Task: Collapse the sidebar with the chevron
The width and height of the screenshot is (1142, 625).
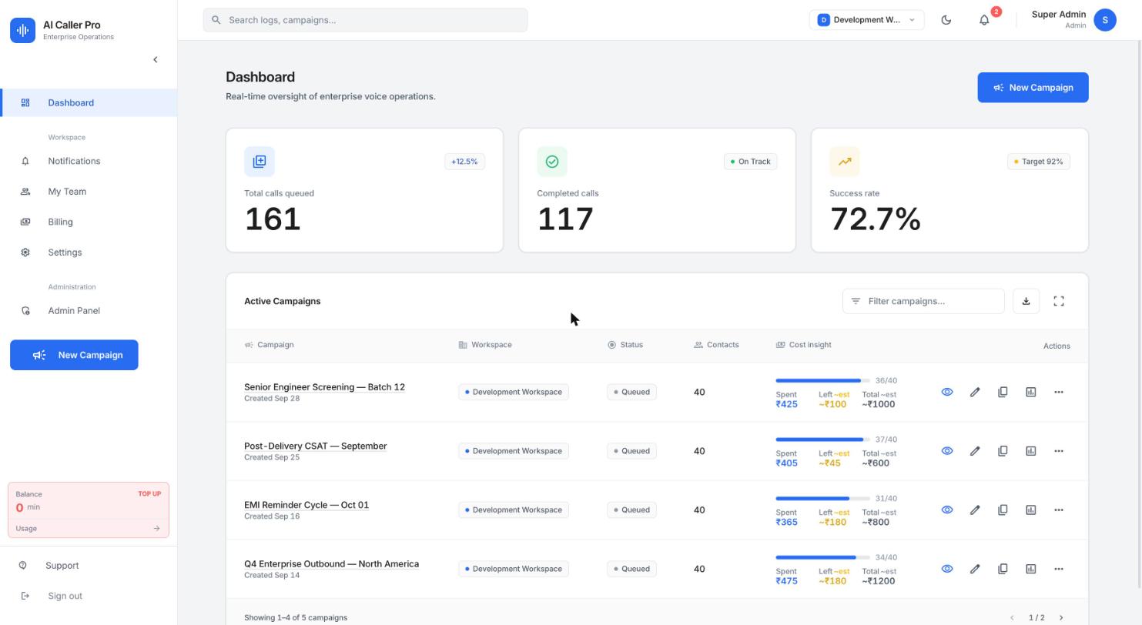Action: pyautogui.click(x=156, y=59)
